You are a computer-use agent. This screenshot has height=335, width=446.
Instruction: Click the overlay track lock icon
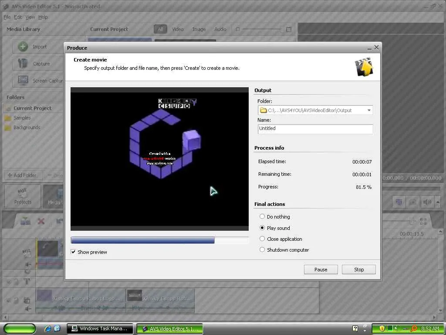[x=16, y=300]
